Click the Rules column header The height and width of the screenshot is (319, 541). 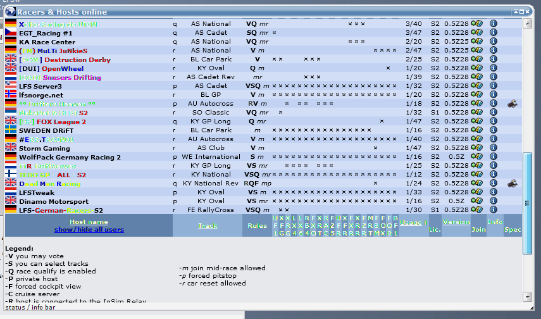pos(257,226)
